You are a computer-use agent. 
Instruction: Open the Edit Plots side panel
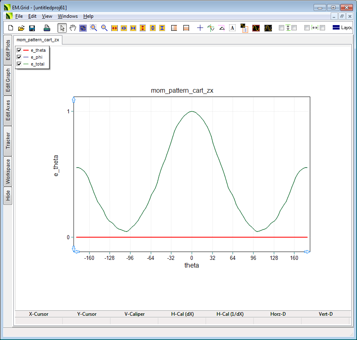(x=8, y=50)
